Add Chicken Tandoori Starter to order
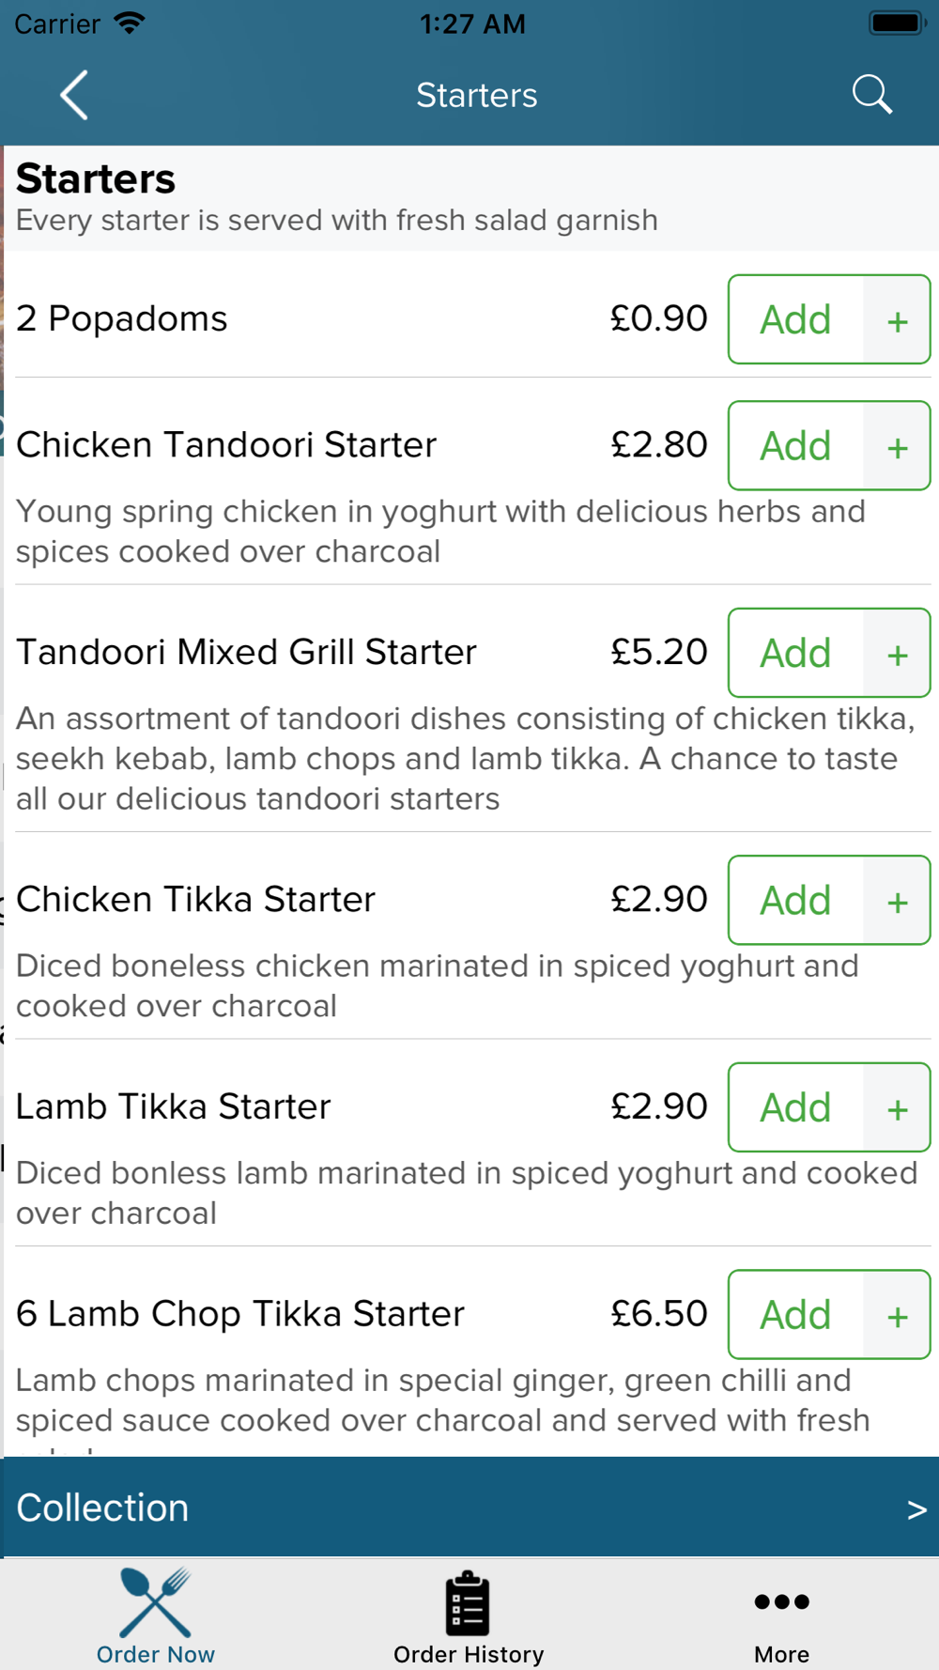 [795, 446]
